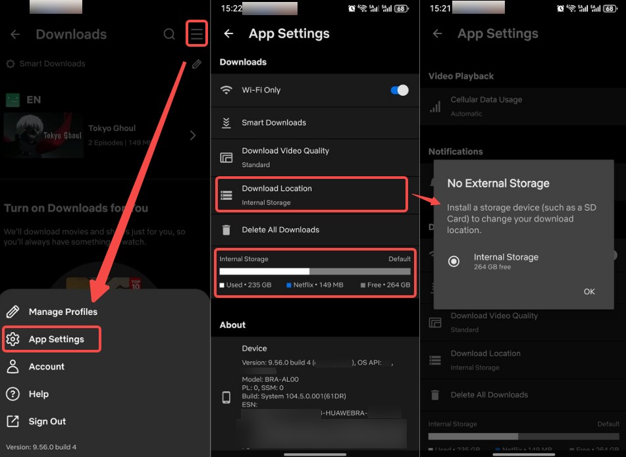Click the Sign Out icon
Viewport: 626px width, 457px height.
pos(13,421)
